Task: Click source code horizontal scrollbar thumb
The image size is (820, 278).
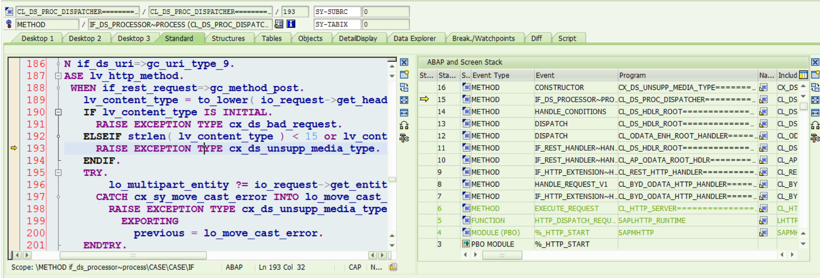Action: (x=133, y=255)
